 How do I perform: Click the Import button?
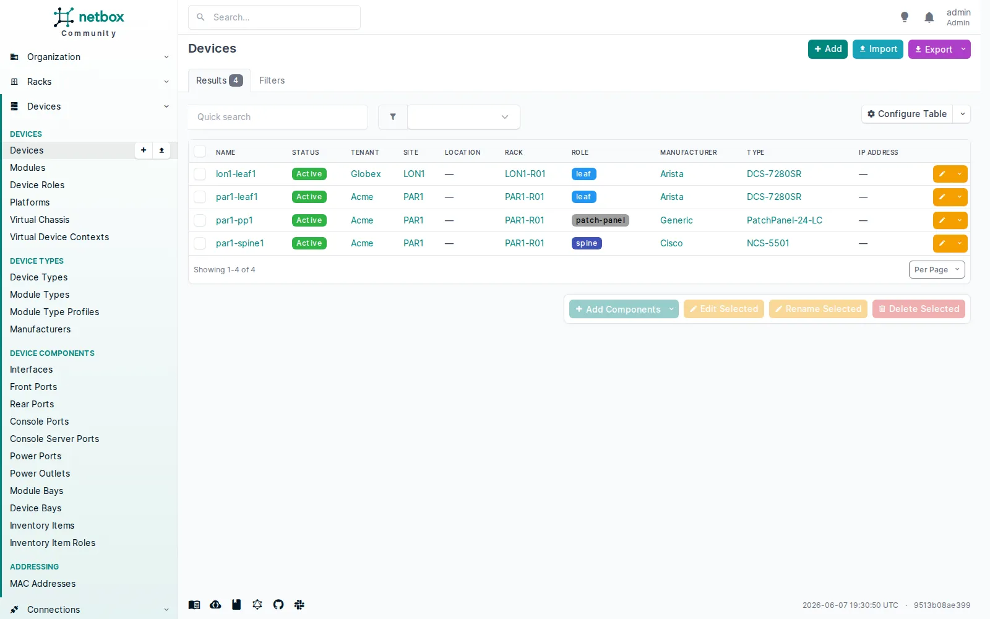[878, 50]
